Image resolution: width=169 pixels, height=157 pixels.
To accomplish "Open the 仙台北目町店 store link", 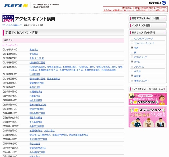I will pyautogui.click(x=36, y=100).
